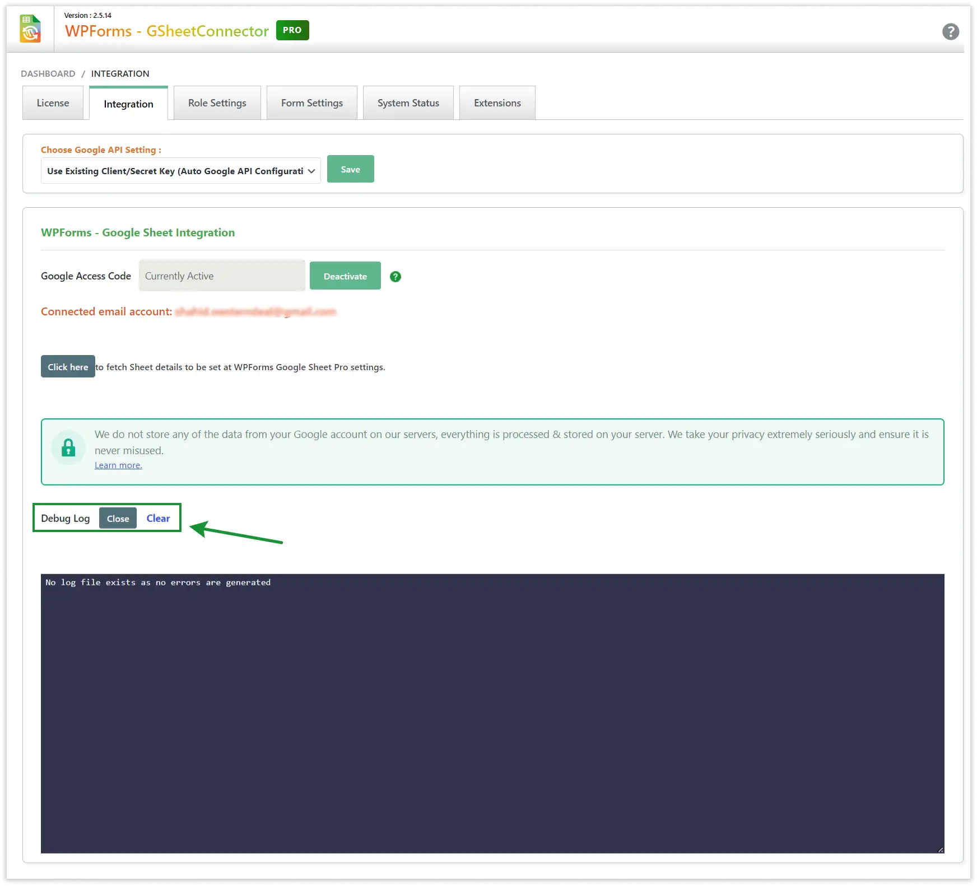Click the resize handle of the log textarea
This screenshot has height=886, width=977.
(940, 850)
